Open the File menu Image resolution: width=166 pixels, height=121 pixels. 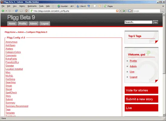(3, 6)
